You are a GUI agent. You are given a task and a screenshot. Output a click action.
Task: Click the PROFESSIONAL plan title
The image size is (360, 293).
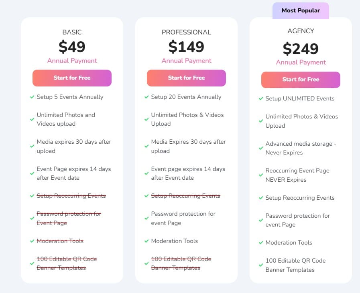186,32
